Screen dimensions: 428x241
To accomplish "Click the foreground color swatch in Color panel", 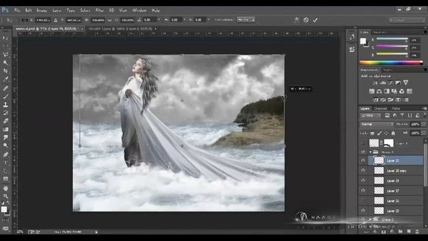I will [362, 41].
